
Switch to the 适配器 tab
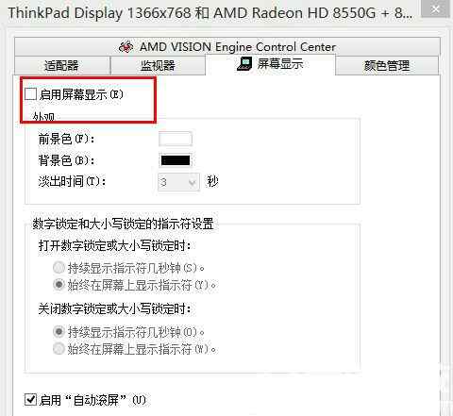pyautogui.click(x=62, y=66)
